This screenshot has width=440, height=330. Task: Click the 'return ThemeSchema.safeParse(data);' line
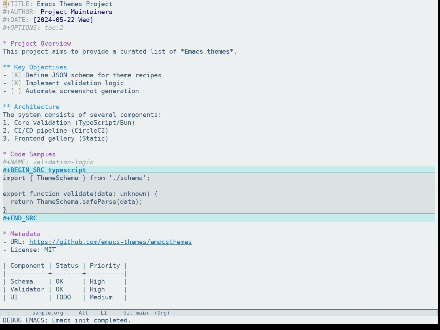[76, 202]
